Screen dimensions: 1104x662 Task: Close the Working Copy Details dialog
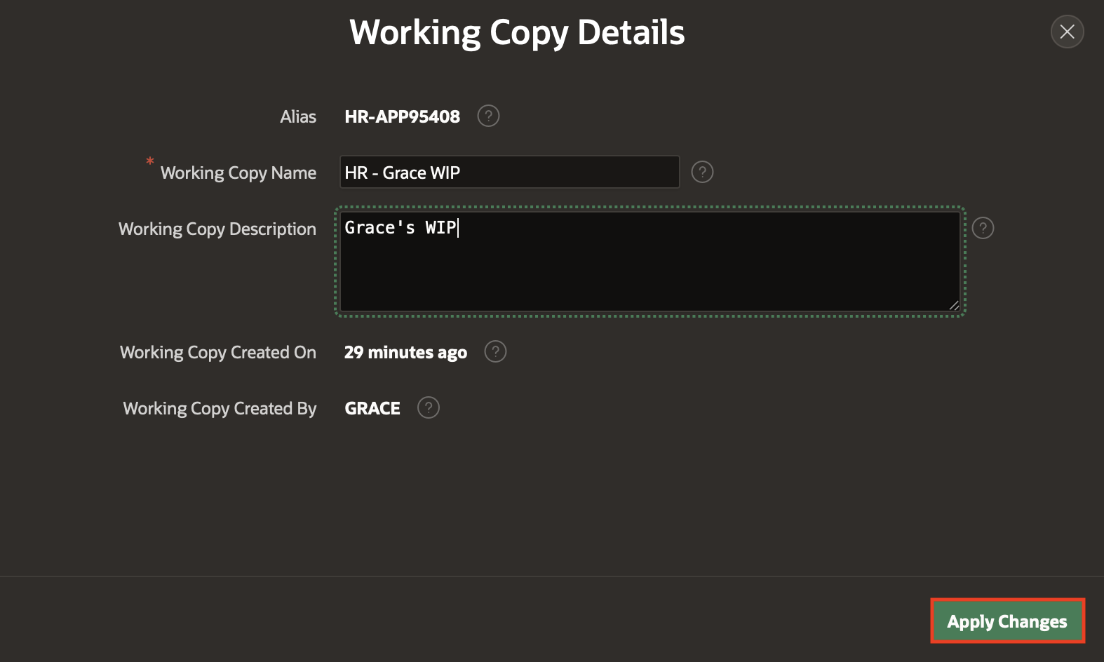[1067, 32]
